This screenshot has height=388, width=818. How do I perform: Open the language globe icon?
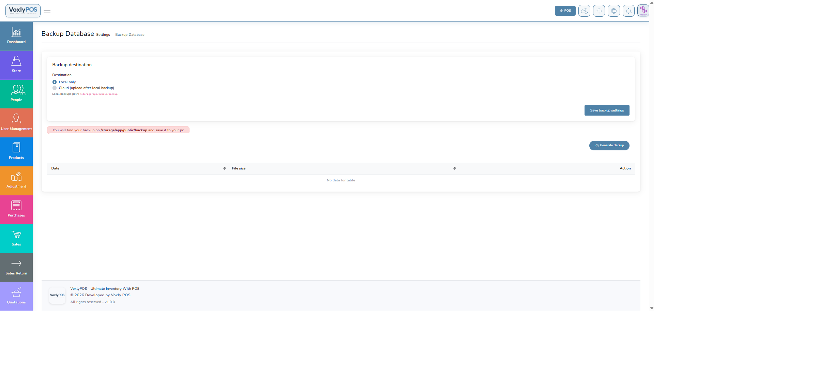click(613, 11)
